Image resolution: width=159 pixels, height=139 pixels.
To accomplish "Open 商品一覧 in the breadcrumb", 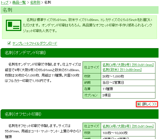I will tap(19, 3).
